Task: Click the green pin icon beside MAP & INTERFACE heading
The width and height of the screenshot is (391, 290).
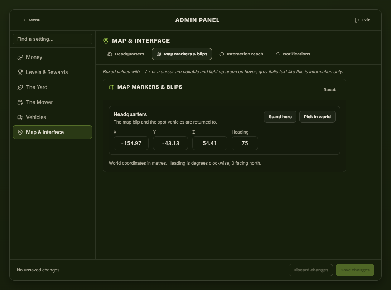Action: [106, 41]
